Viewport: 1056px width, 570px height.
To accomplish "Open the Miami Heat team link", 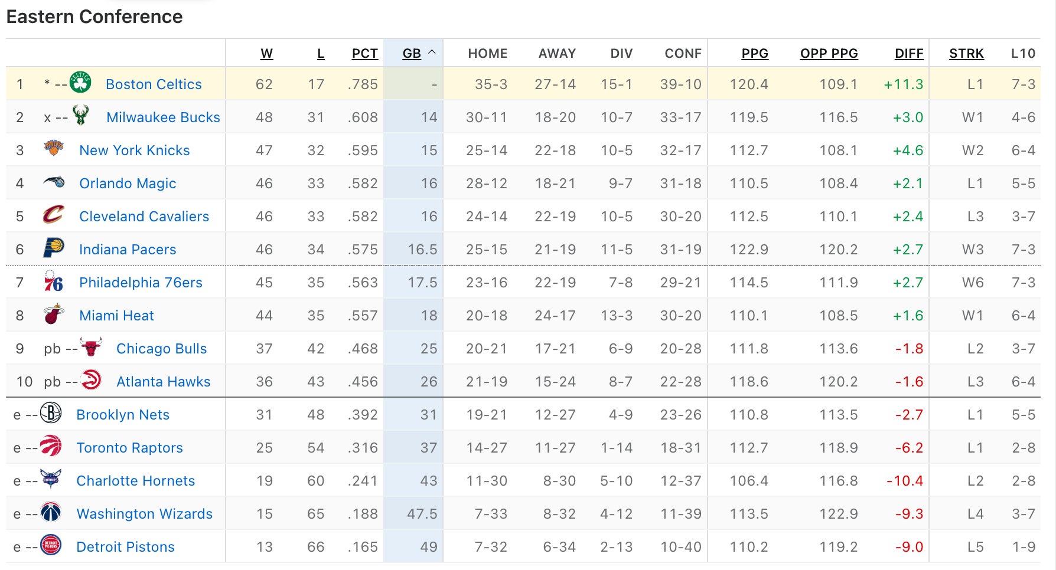I will [x=116, y=316].
